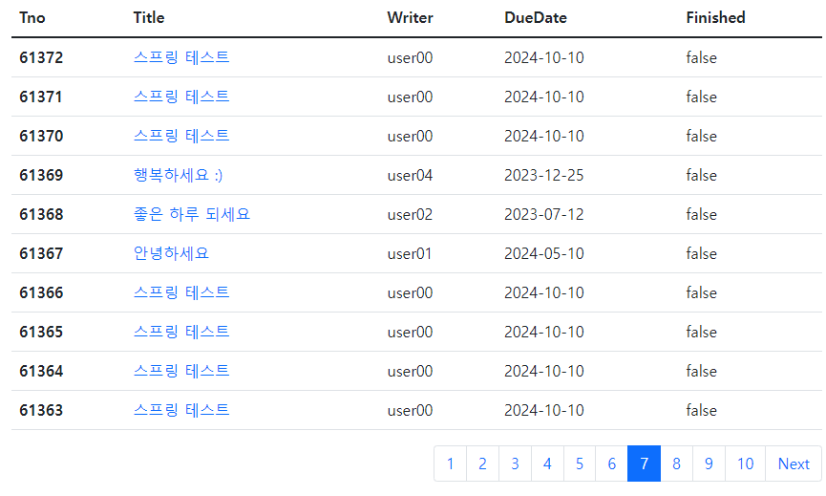Open the 안녕하세요 title link
Image resolution: width=826 pixels, height=496 pixels.
pos(171,253)
